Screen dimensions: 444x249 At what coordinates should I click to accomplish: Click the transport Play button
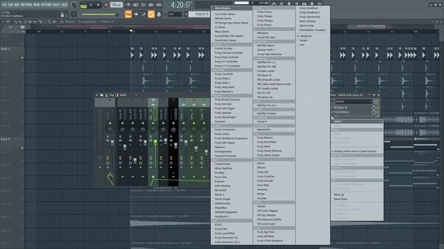pos(91,5)
